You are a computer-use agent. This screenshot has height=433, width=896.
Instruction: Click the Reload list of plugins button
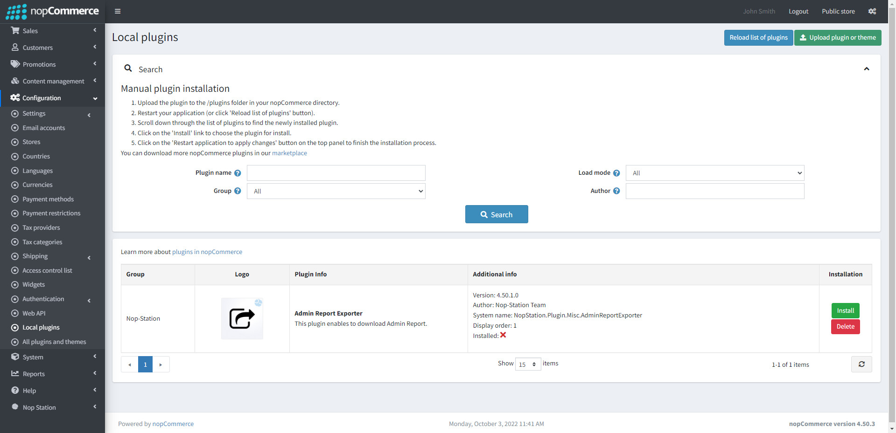(758, 38)
